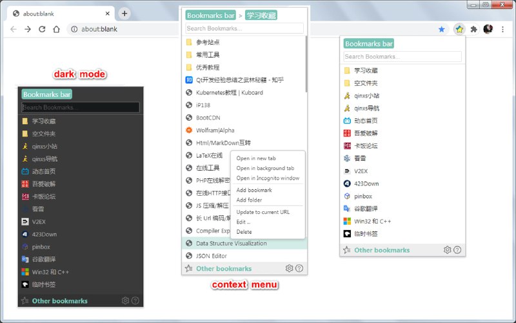Click help icon in right bookmarks panel
The image size is (516, 323).
coord(457,250)
